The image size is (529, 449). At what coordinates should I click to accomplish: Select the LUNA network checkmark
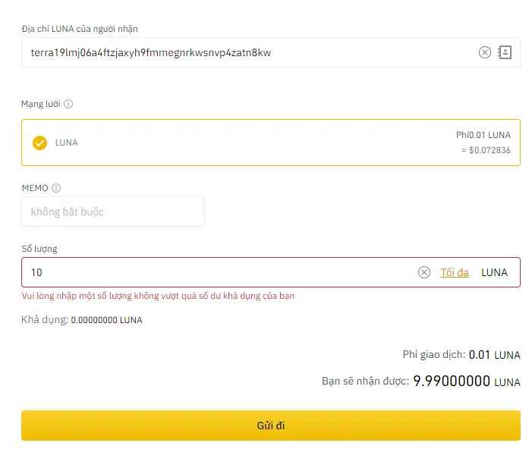[39, 143]
